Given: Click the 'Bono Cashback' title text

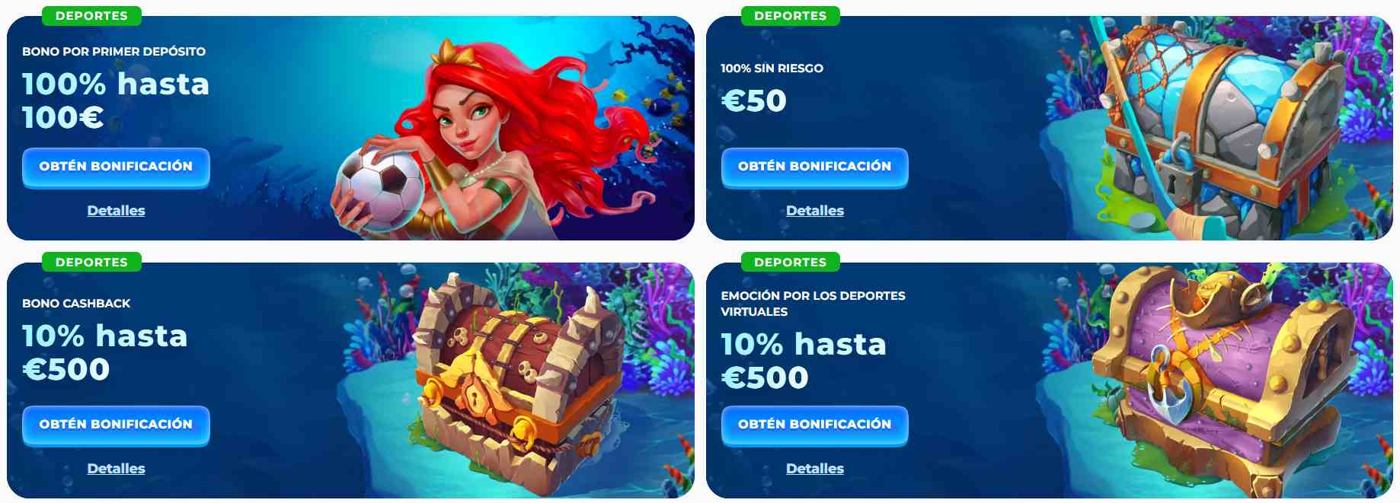Looking at the screenshot, I should point(76,303).
